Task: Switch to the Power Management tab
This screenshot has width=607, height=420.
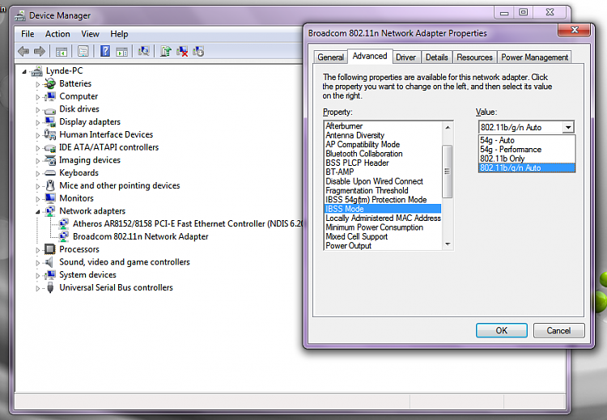Action: click(x=534, y=57)
